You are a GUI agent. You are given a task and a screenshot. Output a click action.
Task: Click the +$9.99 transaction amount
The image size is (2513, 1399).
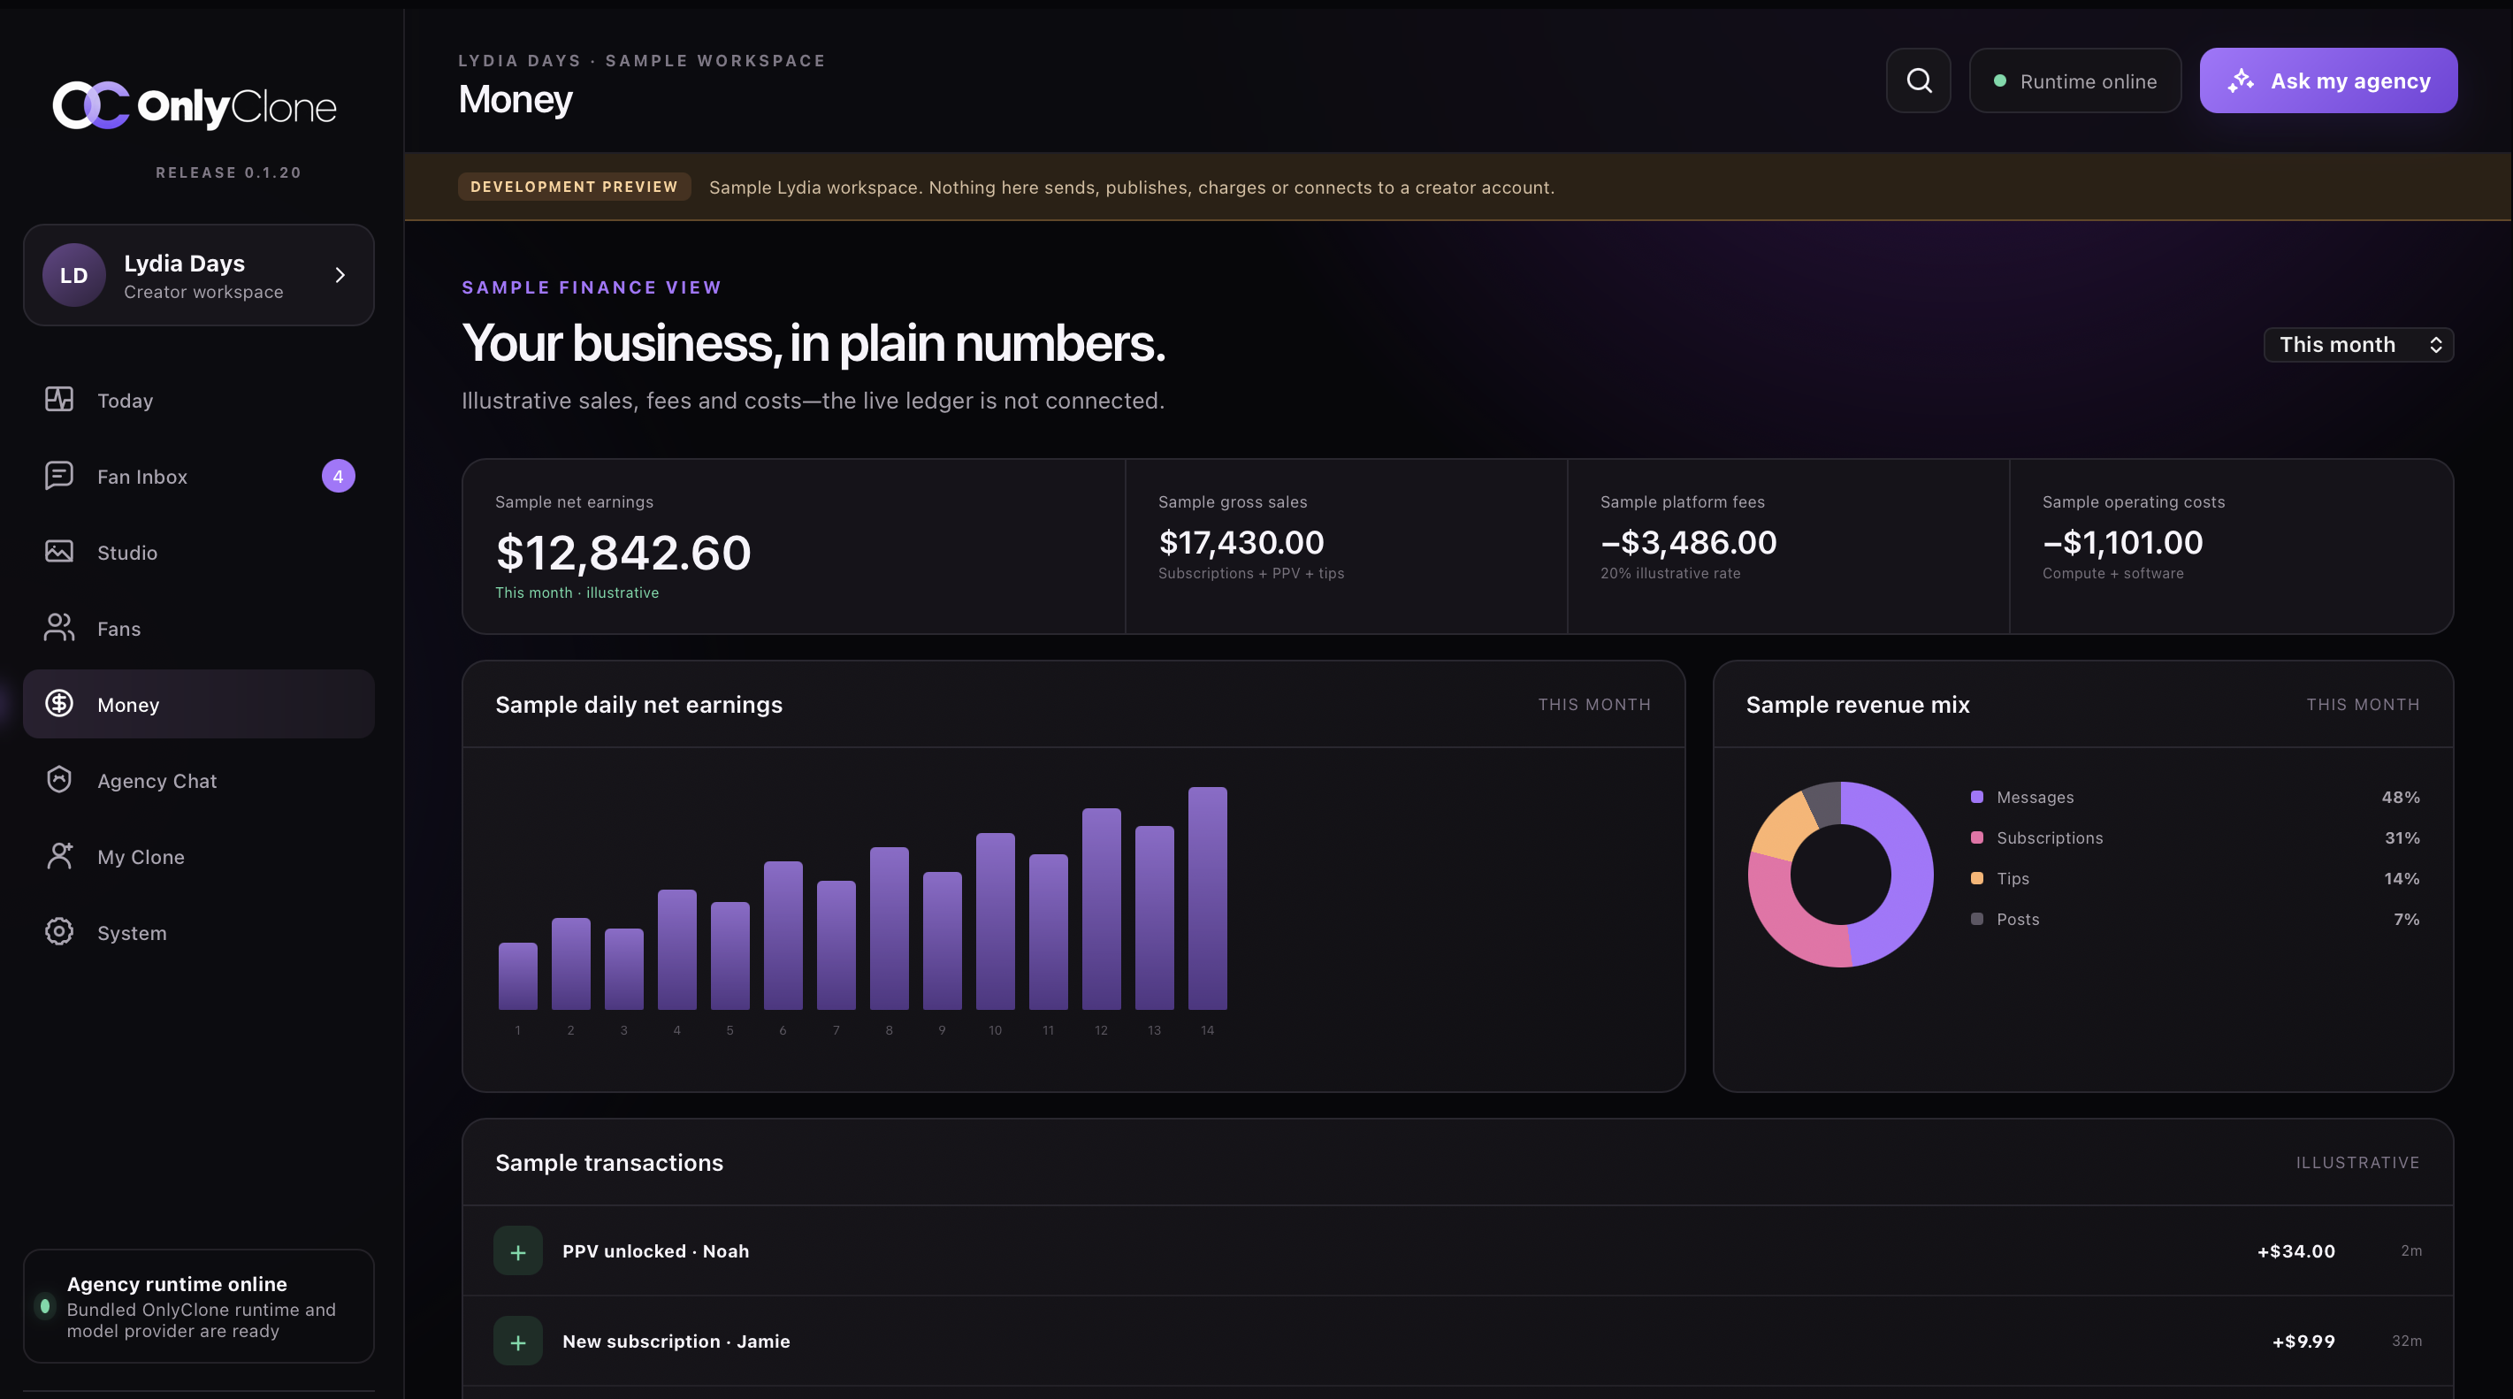point(2303,1342)
